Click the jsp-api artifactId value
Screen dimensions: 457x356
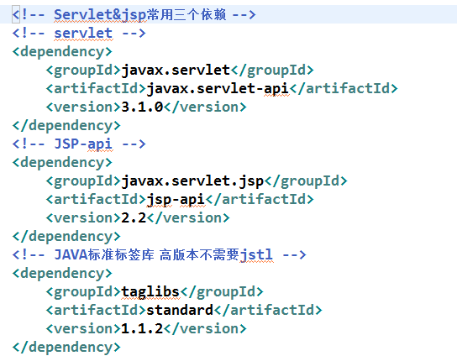pyautogui.click(x=176, y=200)
